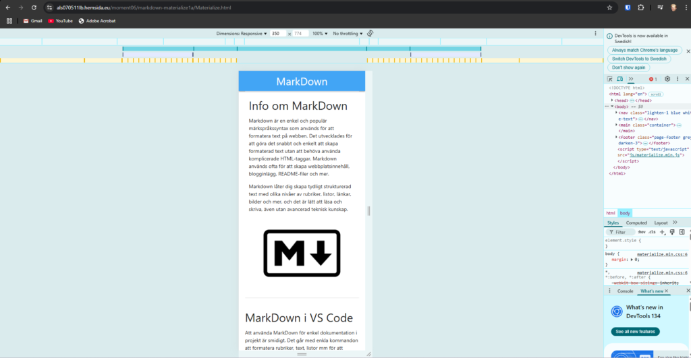The width and height of the screenshot is (691, 358).
Task: Add new style rule plus icon
Action: click(662, 232)
